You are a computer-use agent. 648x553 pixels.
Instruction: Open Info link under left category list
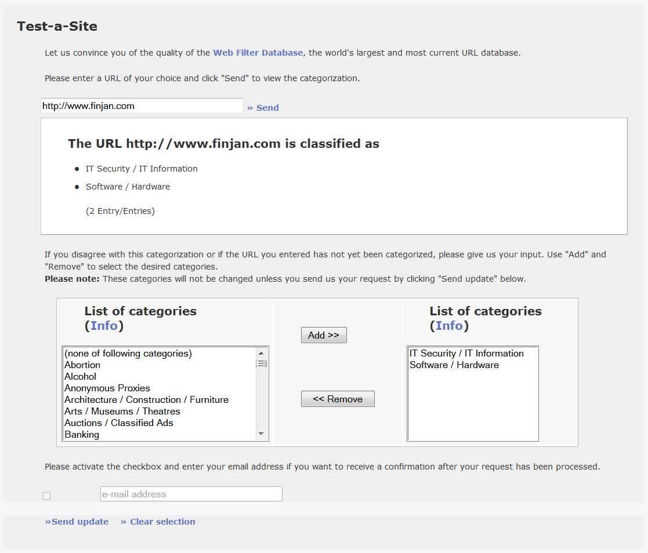click(104, 326)
